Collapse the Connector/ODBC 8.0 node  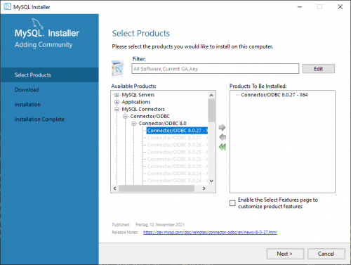click(x=133, y=124)
